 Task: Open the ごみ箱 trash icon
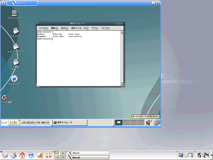click(16, 62)
